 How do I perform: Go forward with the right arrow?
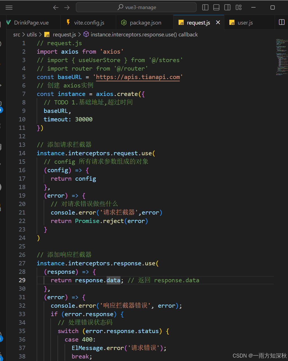(x=67, y=8)
